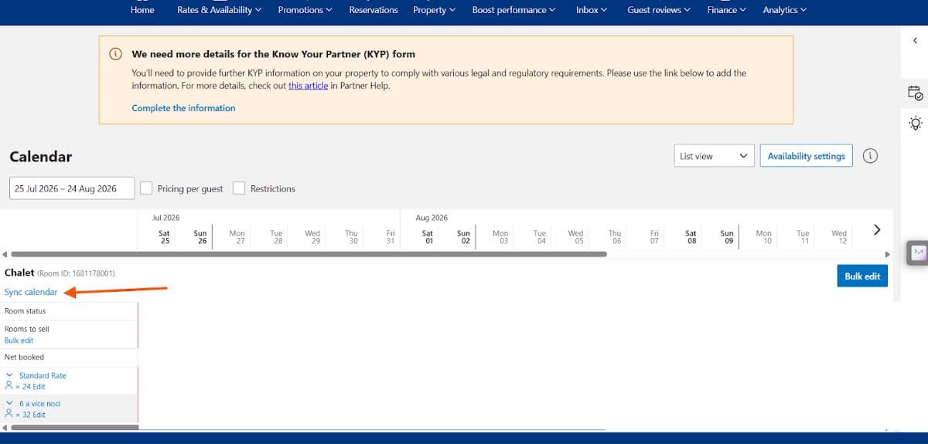Click the floating widget icon on right edge
This screenshot has width=928, height=444.
pos(918,252)
